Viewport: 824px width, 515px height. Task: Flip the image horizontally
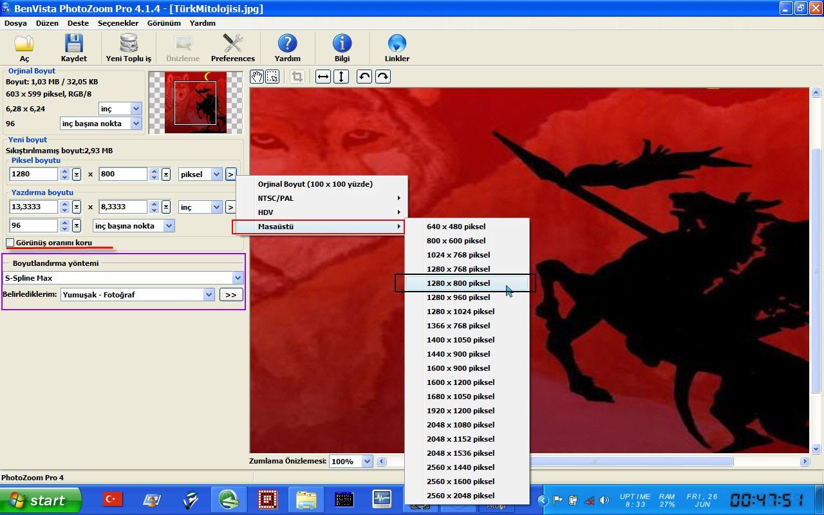(x=323, y=77)
